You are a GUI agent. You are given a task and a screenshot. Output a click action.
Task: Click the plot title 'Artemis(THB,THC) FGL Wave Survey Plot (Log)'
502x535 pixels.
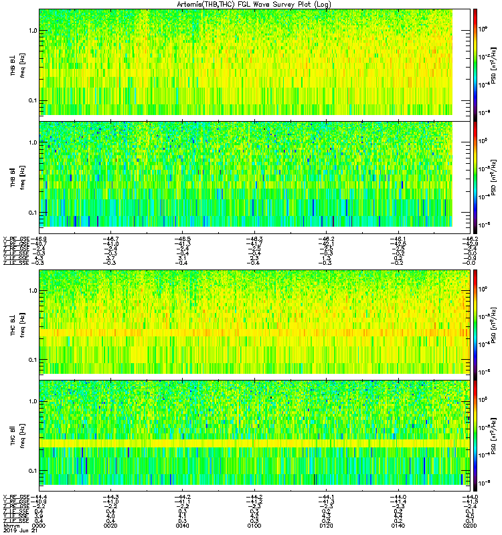pos(254,5)
